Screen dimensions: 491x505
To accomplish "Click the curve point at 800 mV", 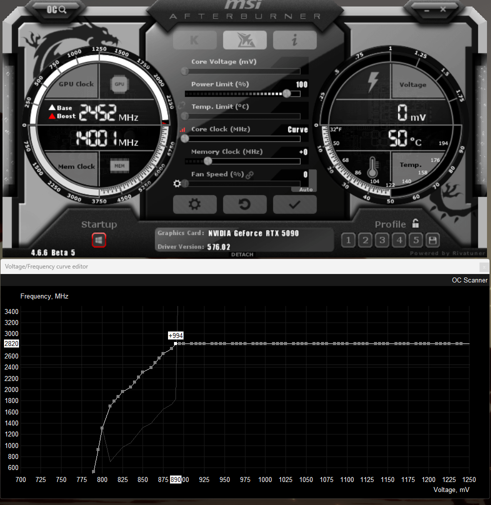I will (102, 428).
